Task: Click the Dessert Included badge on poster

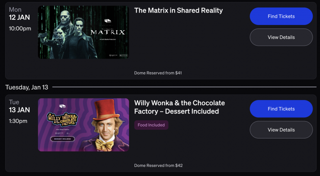Action: click(x=62, y=139)
